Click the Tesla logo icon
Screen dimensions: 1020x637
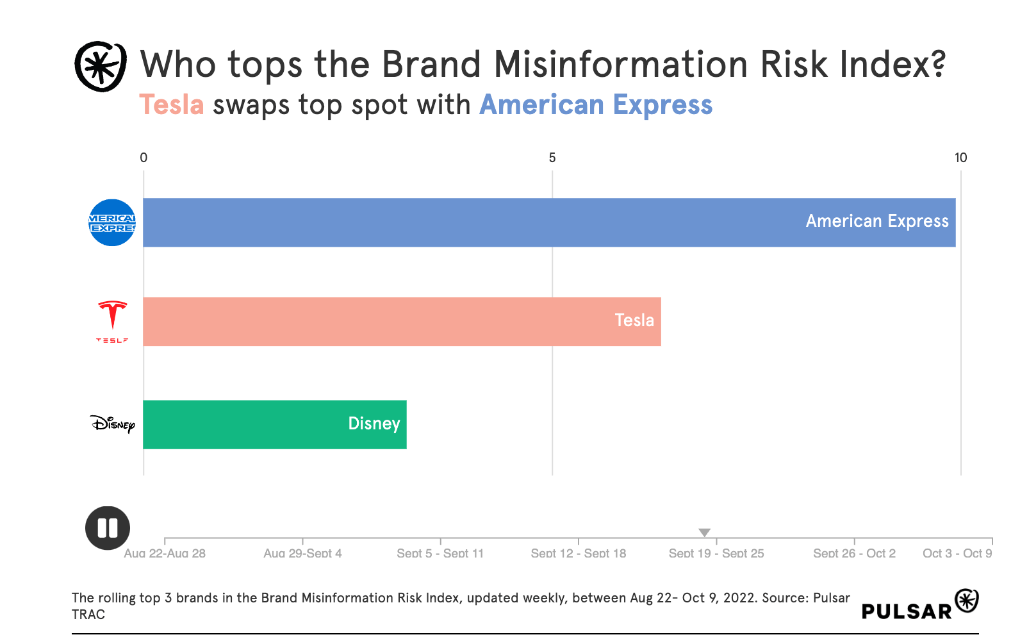tap(112, 321)
